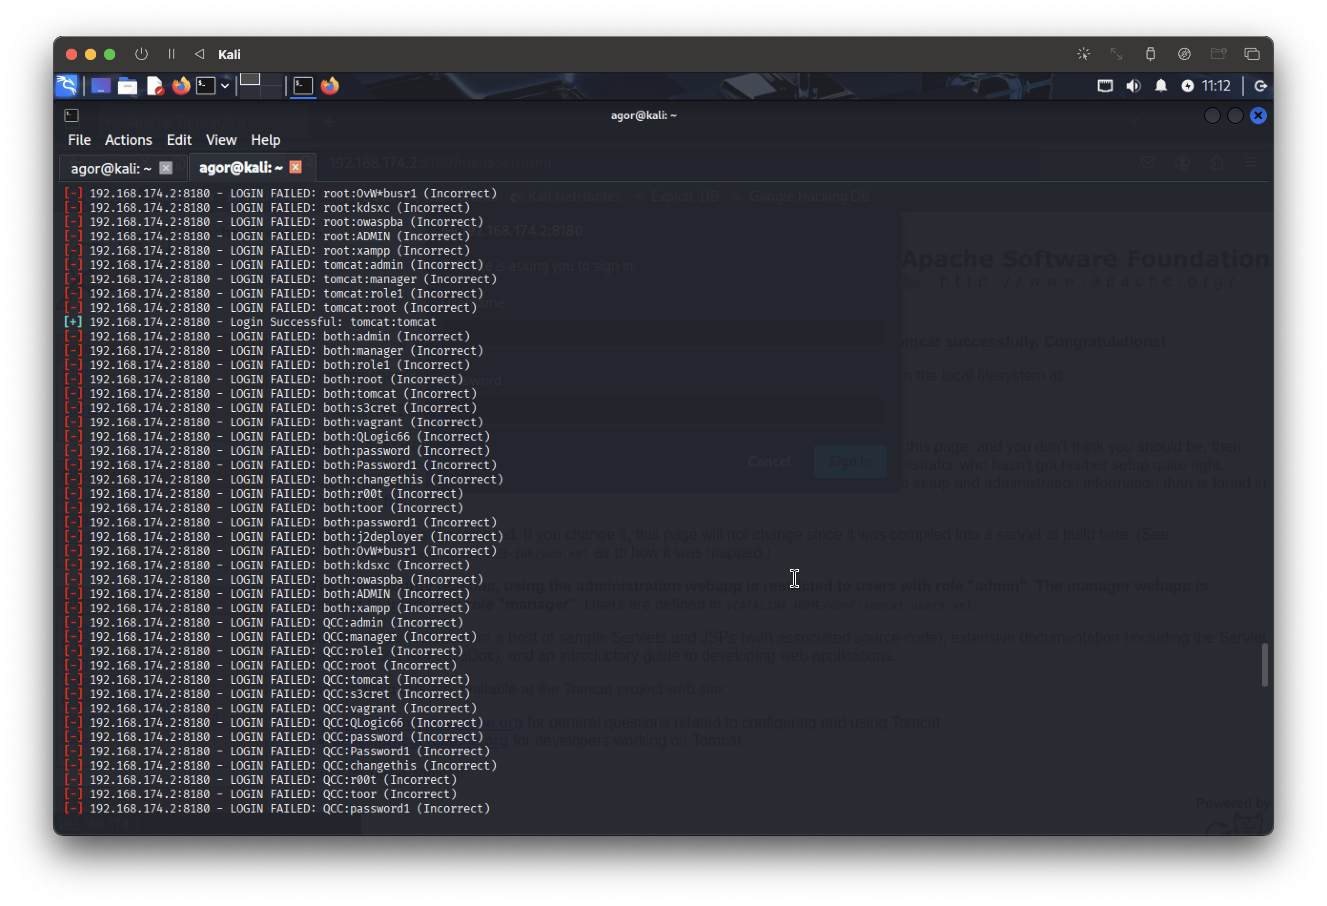The height and width of the screenshot is (906, 1327).
Task: Open the View menu
Action: point(221,140)
